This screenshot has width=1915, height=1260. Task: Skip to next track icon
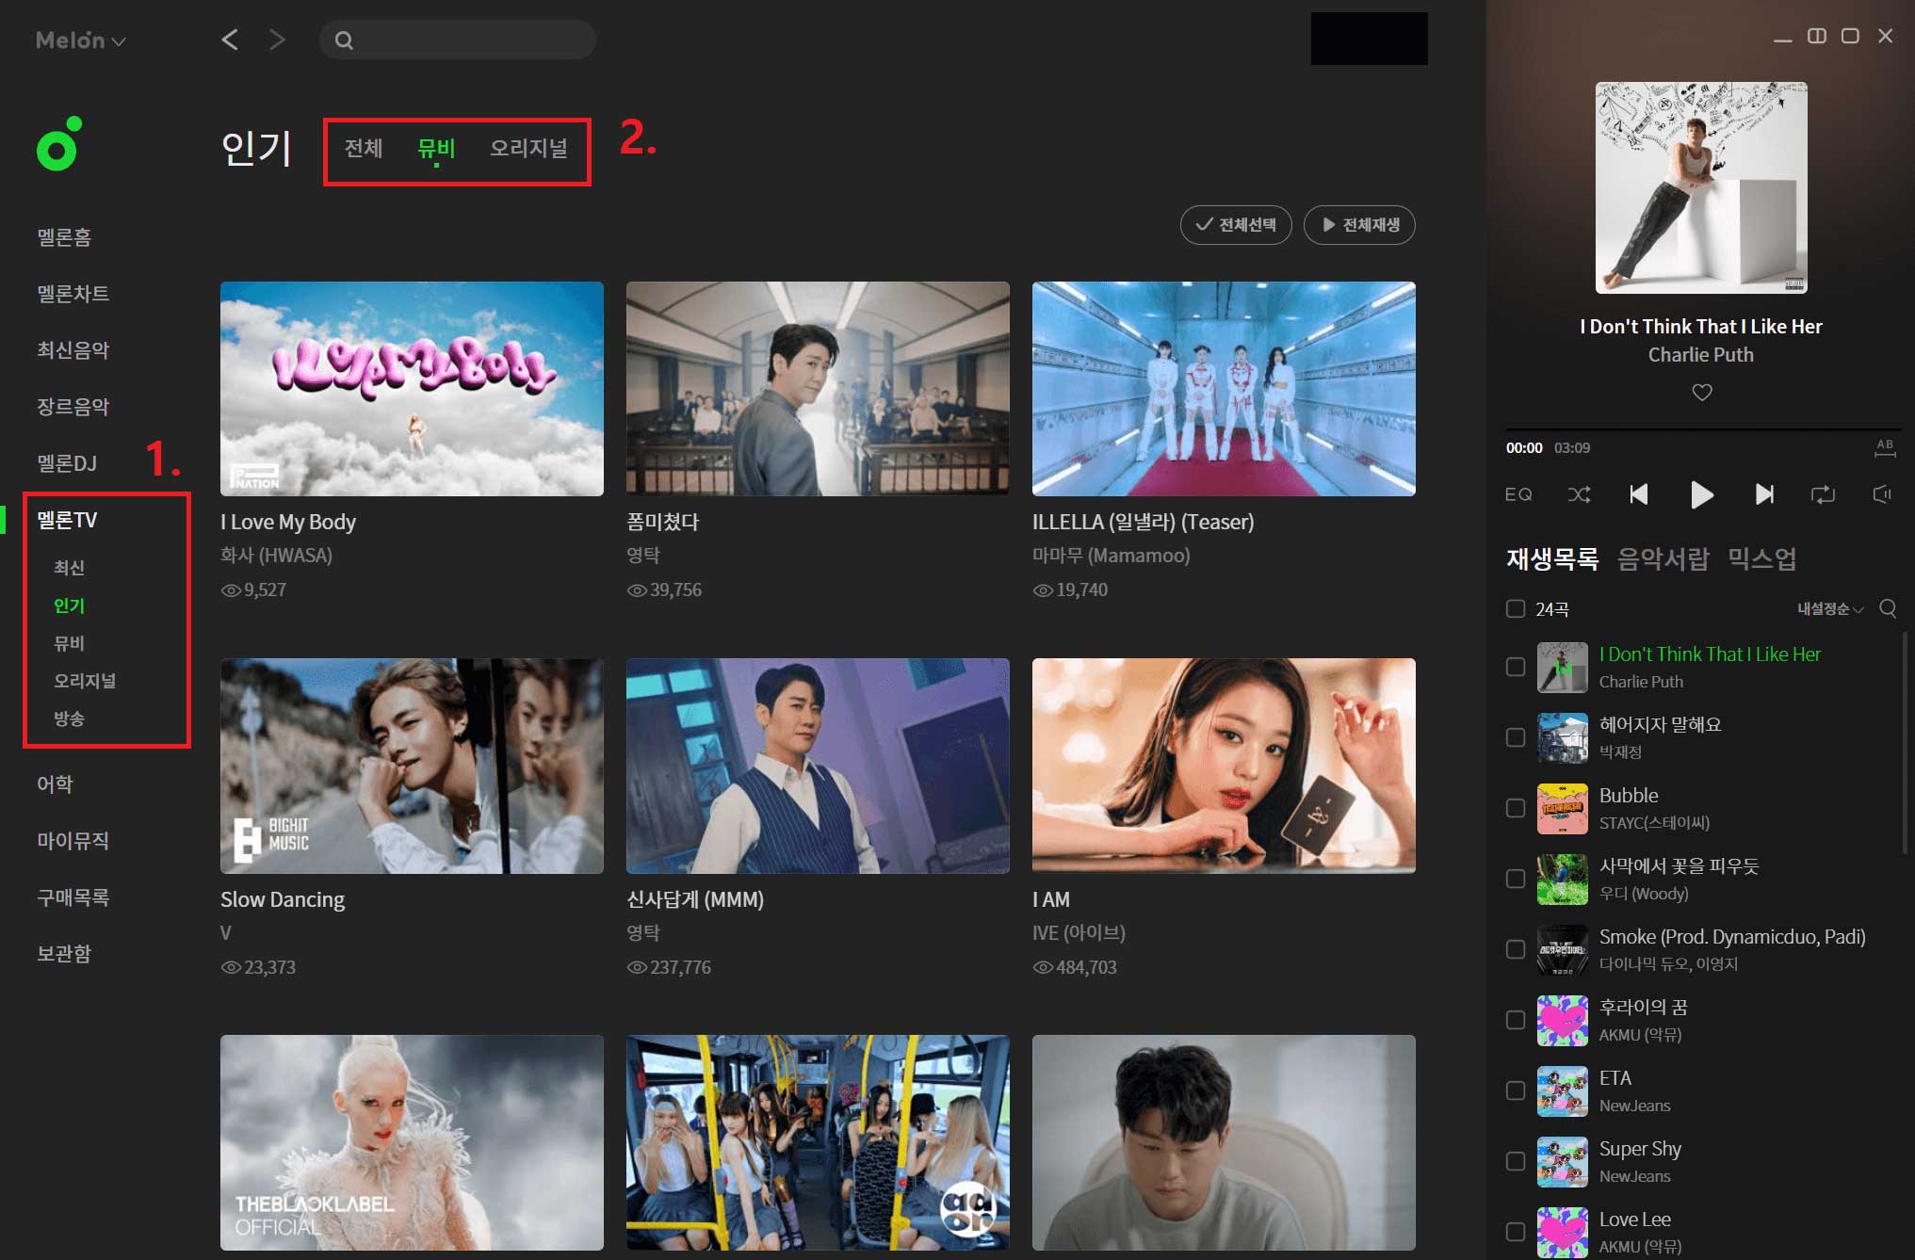[1763, 494]
